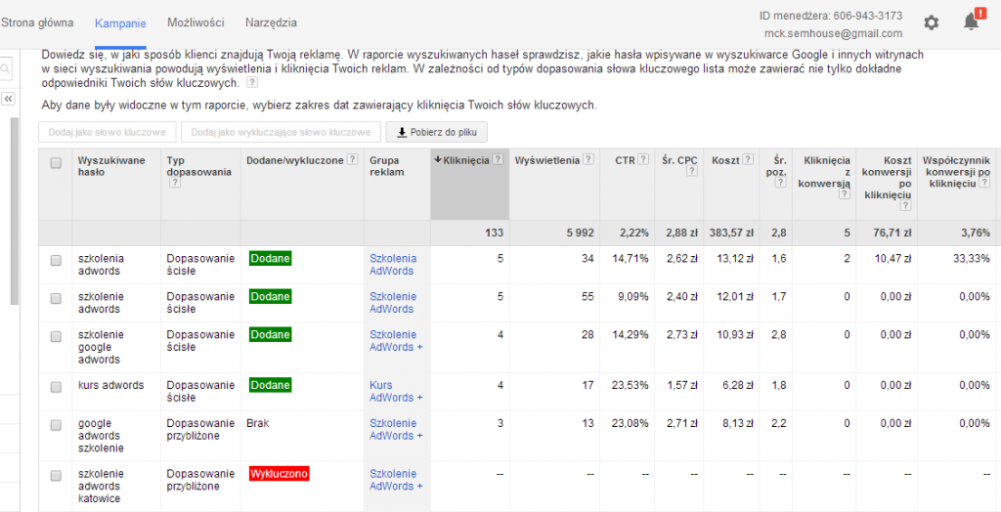Click help icon next to Kliknięcia header

coord(499,160)
